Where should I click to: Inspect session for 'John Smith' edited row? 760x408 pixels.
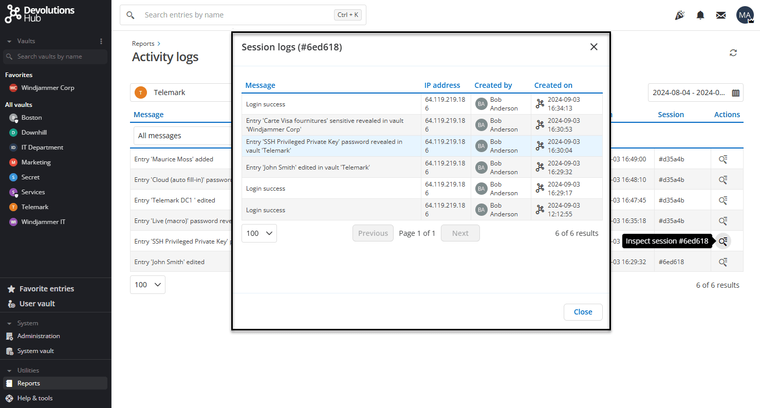tap(722, 262)
